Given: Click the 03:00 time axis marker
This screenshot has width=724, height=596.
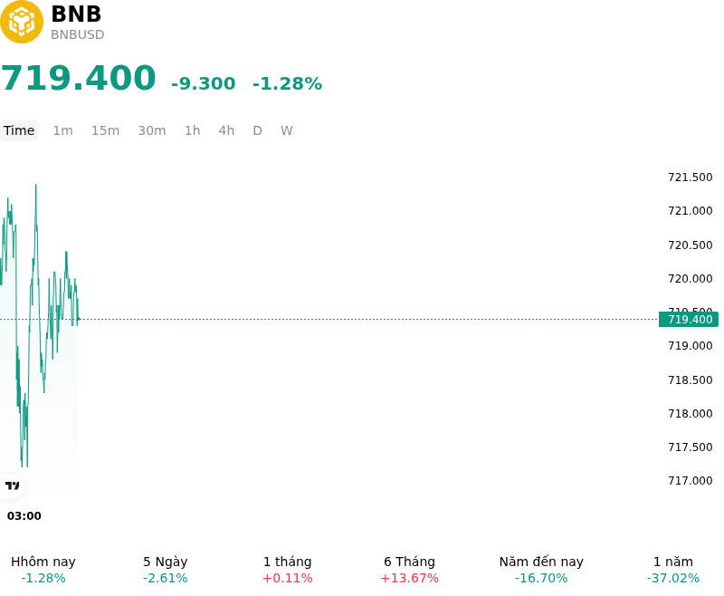Looking at the screenshot, I should (x=24, y=515).
